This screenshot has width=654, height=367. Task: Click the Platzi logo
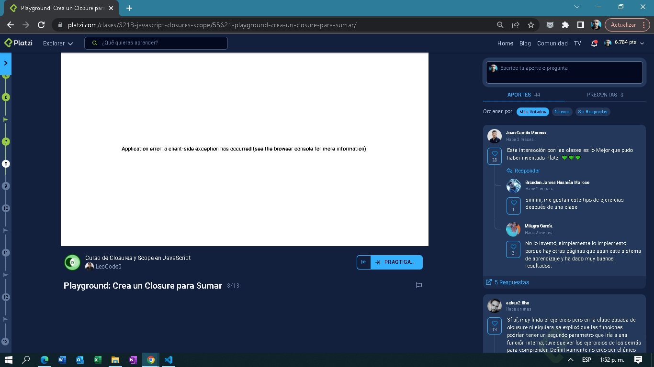coord(18,43)
